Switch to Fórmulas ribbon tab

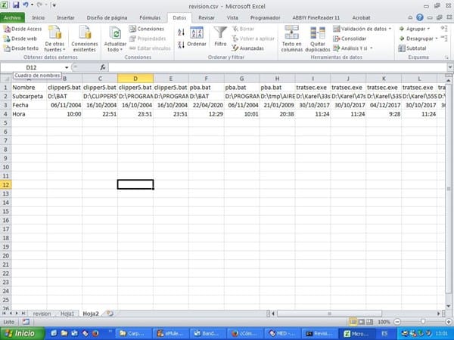click(x=150, y=18)
